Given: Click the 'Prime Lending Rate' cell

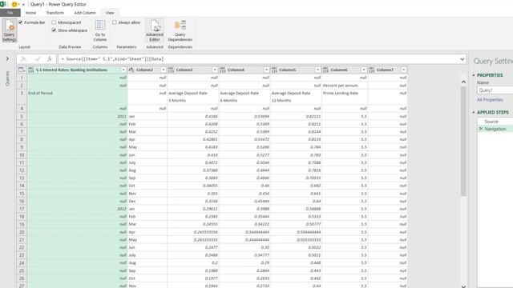Looking at the screenshot, I should click(345, 97).
